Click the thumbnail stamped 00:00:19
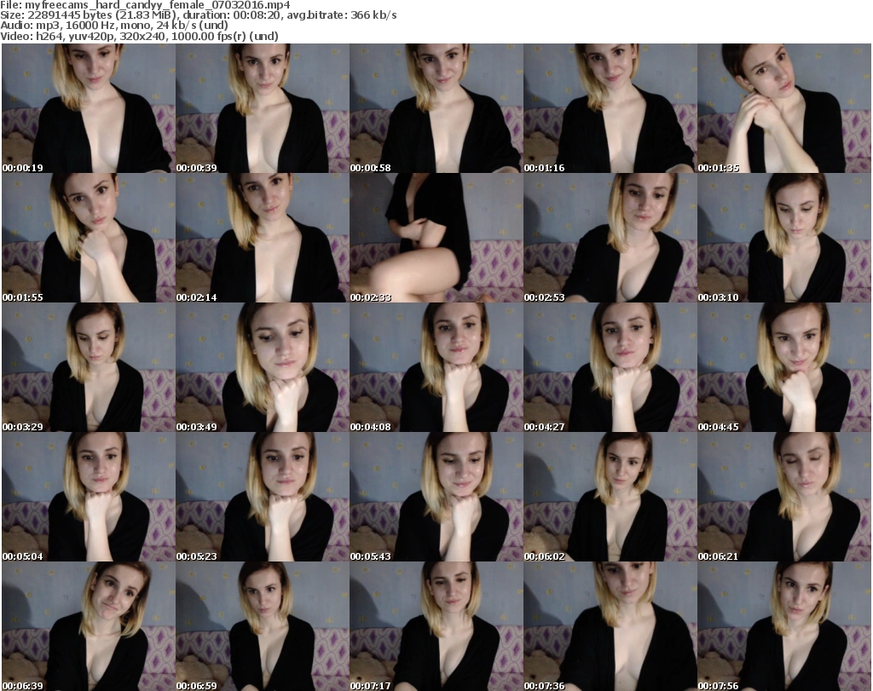Screen dimensions: 873x691 tap(89, 108)
